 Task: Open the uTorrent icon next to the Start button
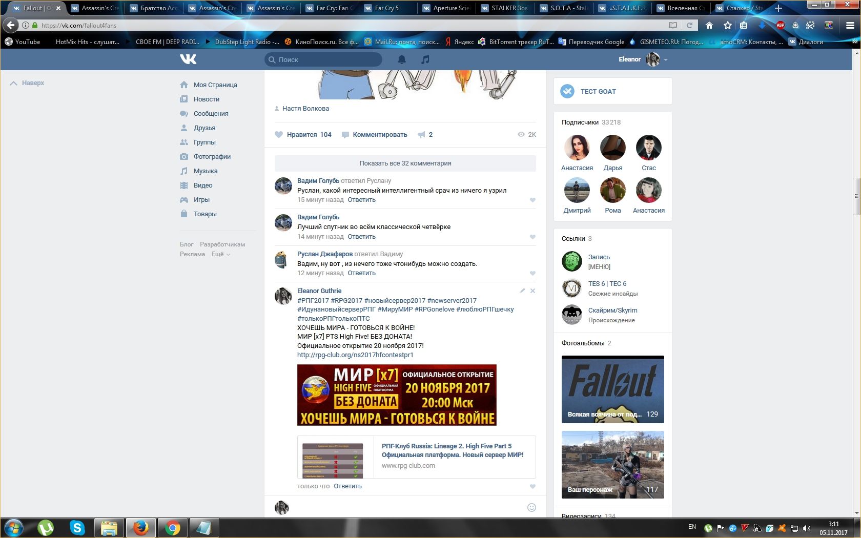(46, 527)
